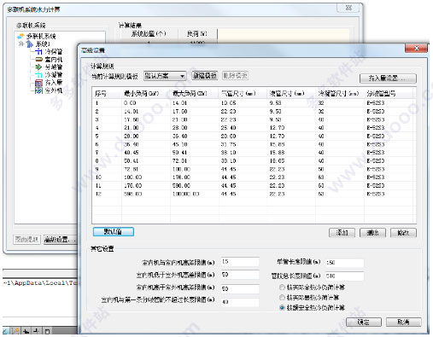This screenshot has height=337, width=433.
Task: Click the 室内机与室内机高差限值 field
Action: (x=240, y=262)
